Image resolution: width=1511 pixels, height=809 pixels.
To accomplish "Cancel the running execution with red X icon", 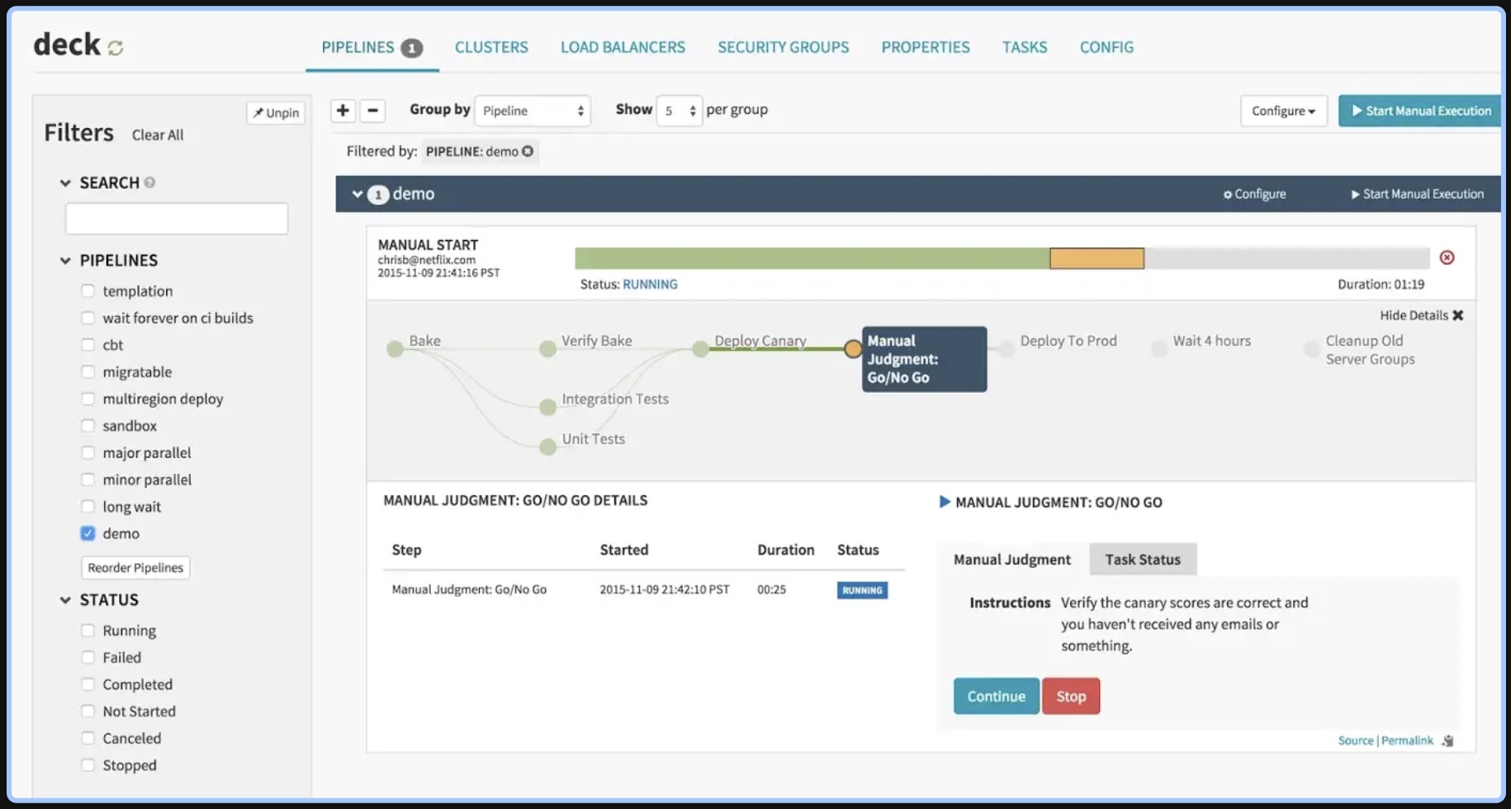I will [1447, 258].
